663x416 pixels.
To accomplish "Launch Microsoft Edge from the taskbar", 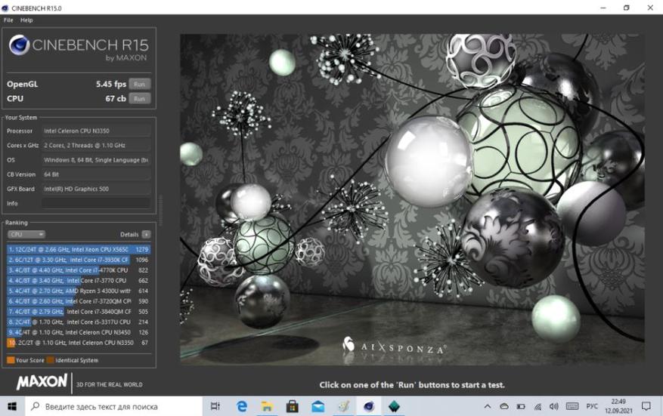I will (x=242, y=406).
